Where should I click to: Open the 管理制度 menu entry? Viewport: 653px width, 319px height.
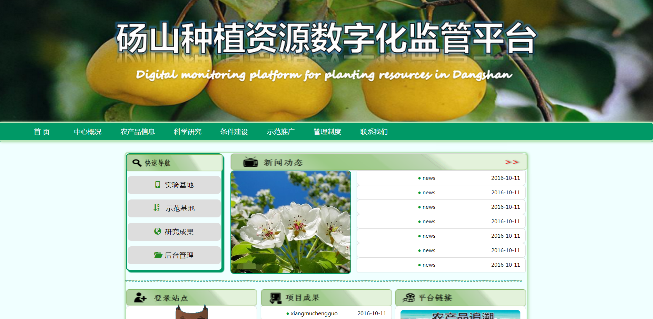pyautogui.click(x=327, y=132)
